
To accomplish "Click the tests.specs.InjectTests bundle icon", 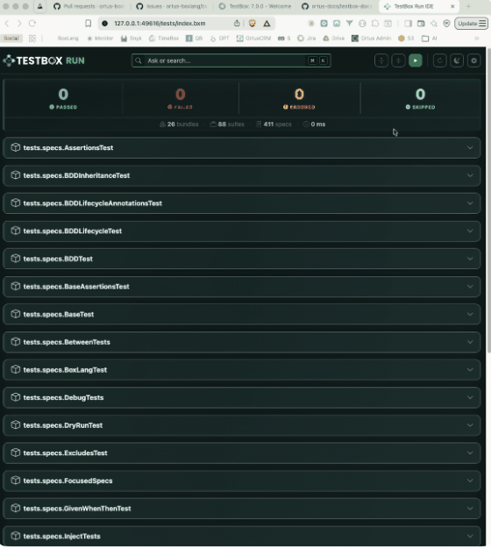I will [16, 536].
